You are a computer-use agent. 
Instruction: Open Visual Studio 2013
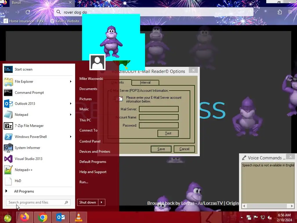click(39, 159)
